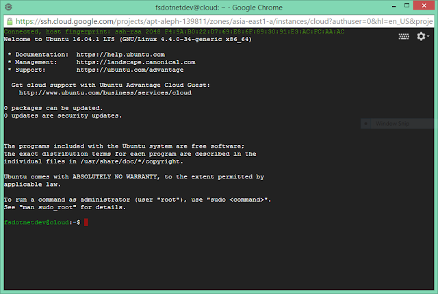The width and height of the screenshot is (438, 294).
Task: Click '0 packages can be updated.' text
Action: tap(53, 108)
